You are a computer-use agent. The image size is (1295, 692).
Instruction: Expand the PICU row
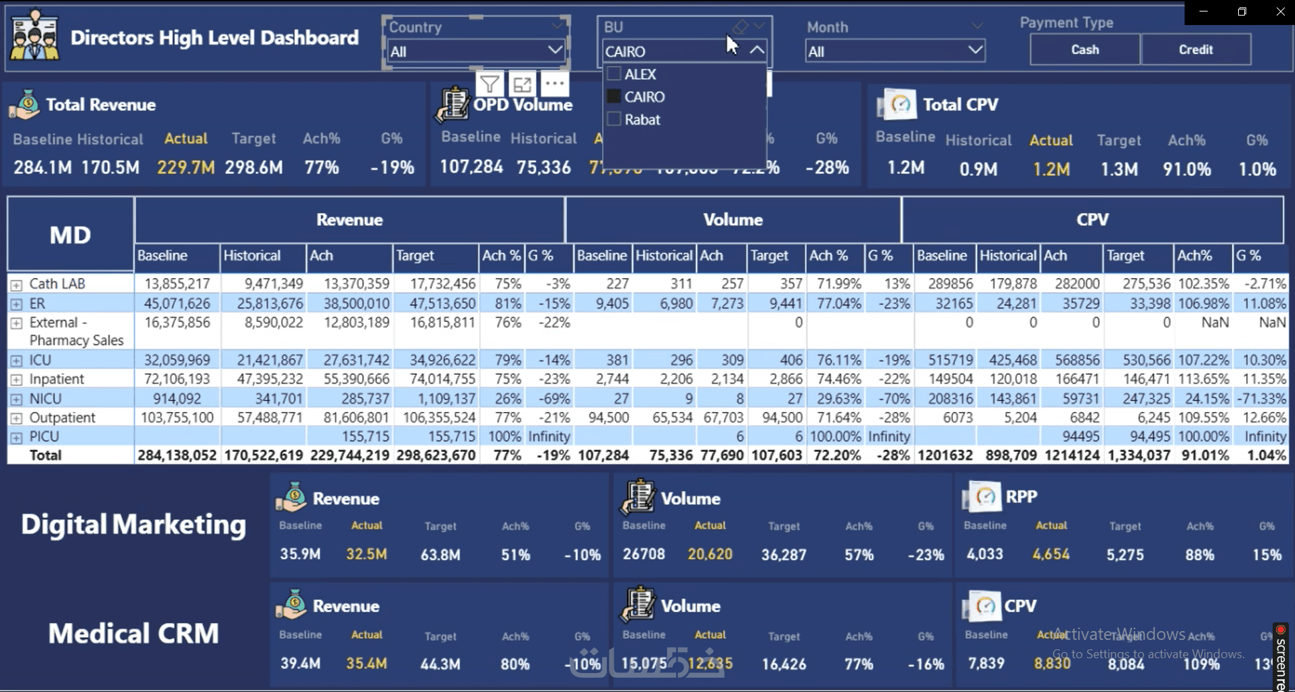click(16, 438)
